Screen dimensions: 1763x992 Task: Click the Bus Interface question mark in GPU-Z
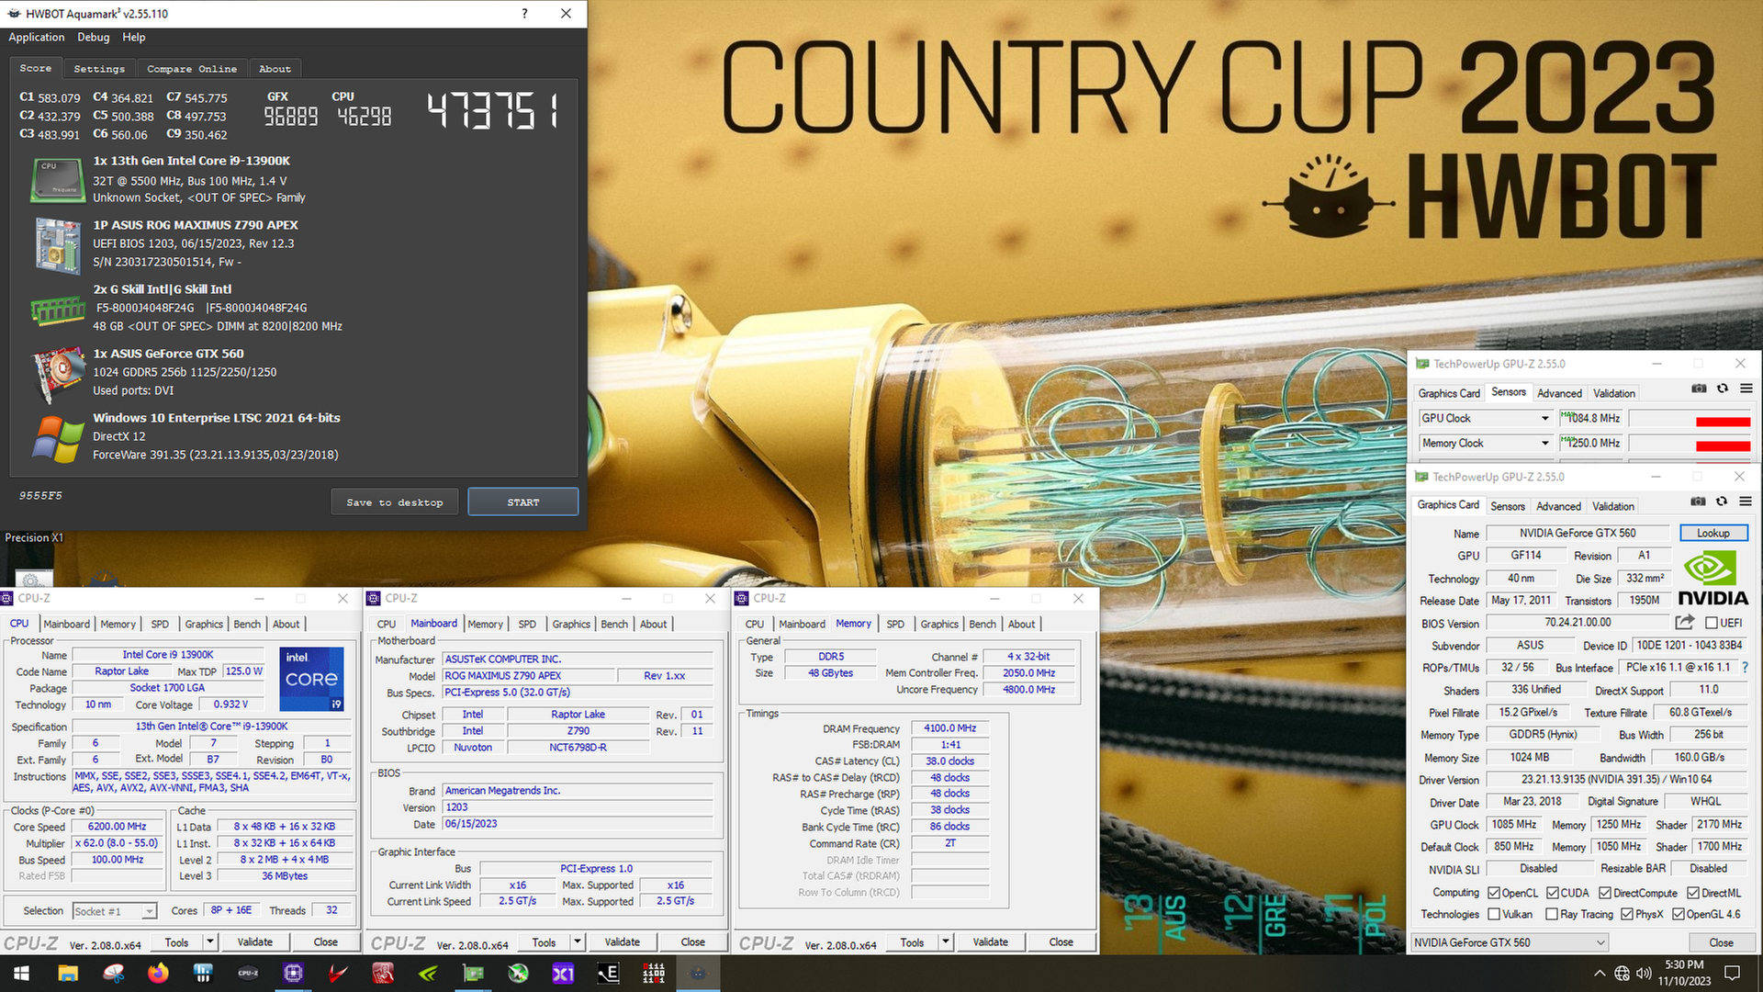(1745, 668)
